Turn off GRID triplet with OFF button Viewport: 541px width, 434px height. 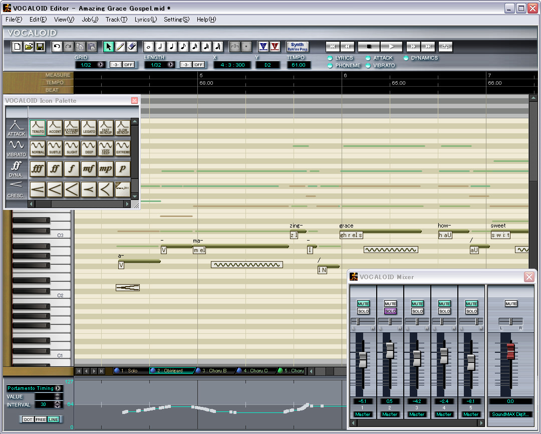click(x=128, y=65)
